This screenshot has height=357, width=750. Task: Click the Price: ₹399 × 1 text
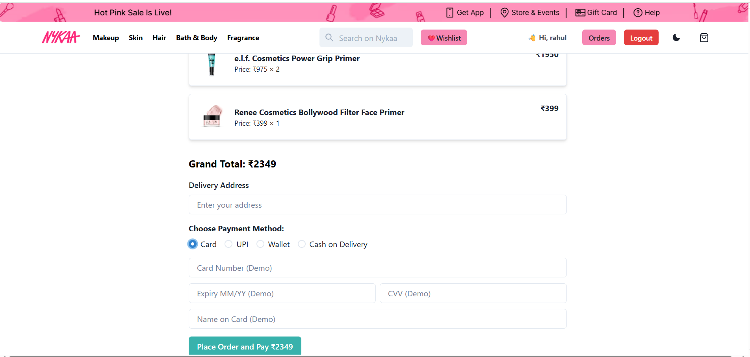pyautogui.click(x=257, y=123)
